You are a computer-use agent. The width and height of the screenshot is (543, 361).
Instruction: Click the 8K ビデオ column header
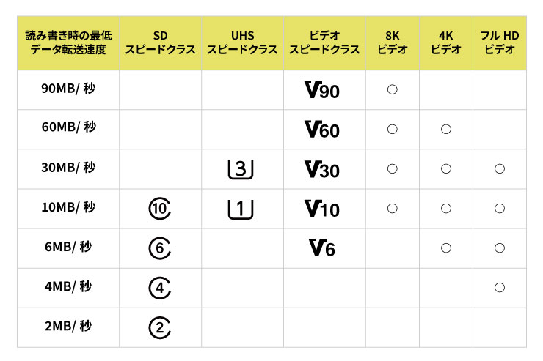click(392, 42)
